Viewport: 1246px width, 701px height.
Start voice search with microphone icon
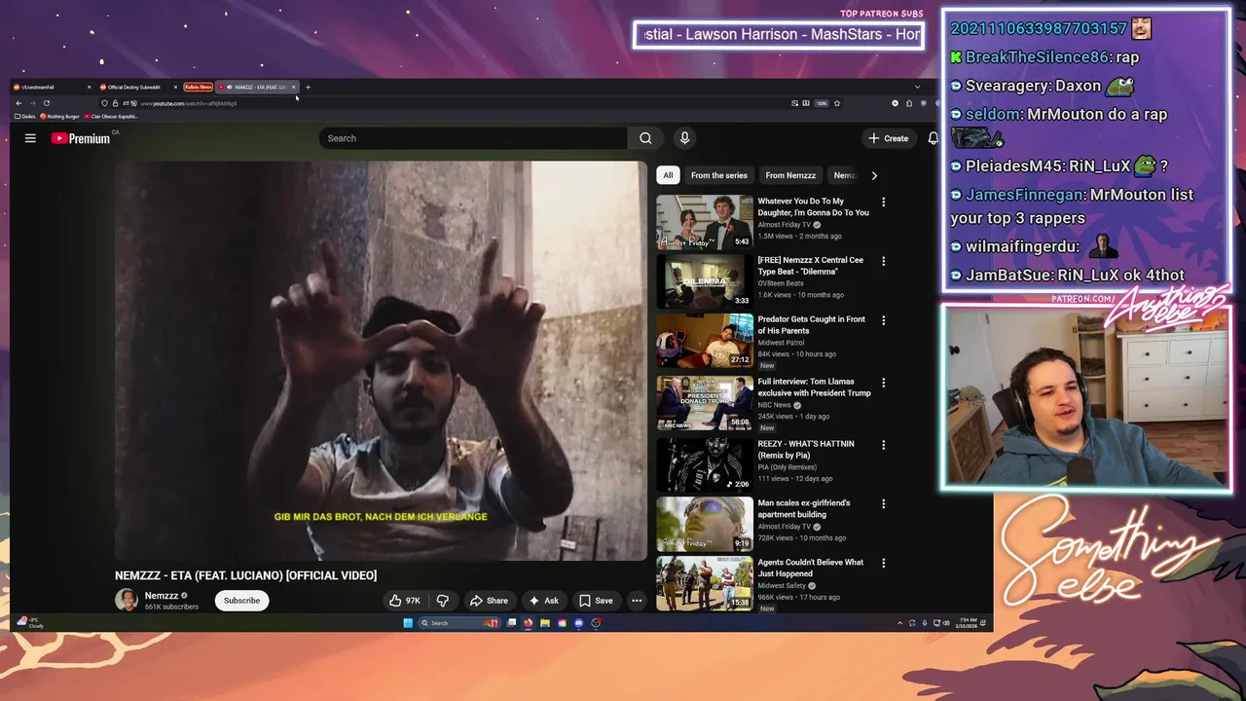click(684, 138)
